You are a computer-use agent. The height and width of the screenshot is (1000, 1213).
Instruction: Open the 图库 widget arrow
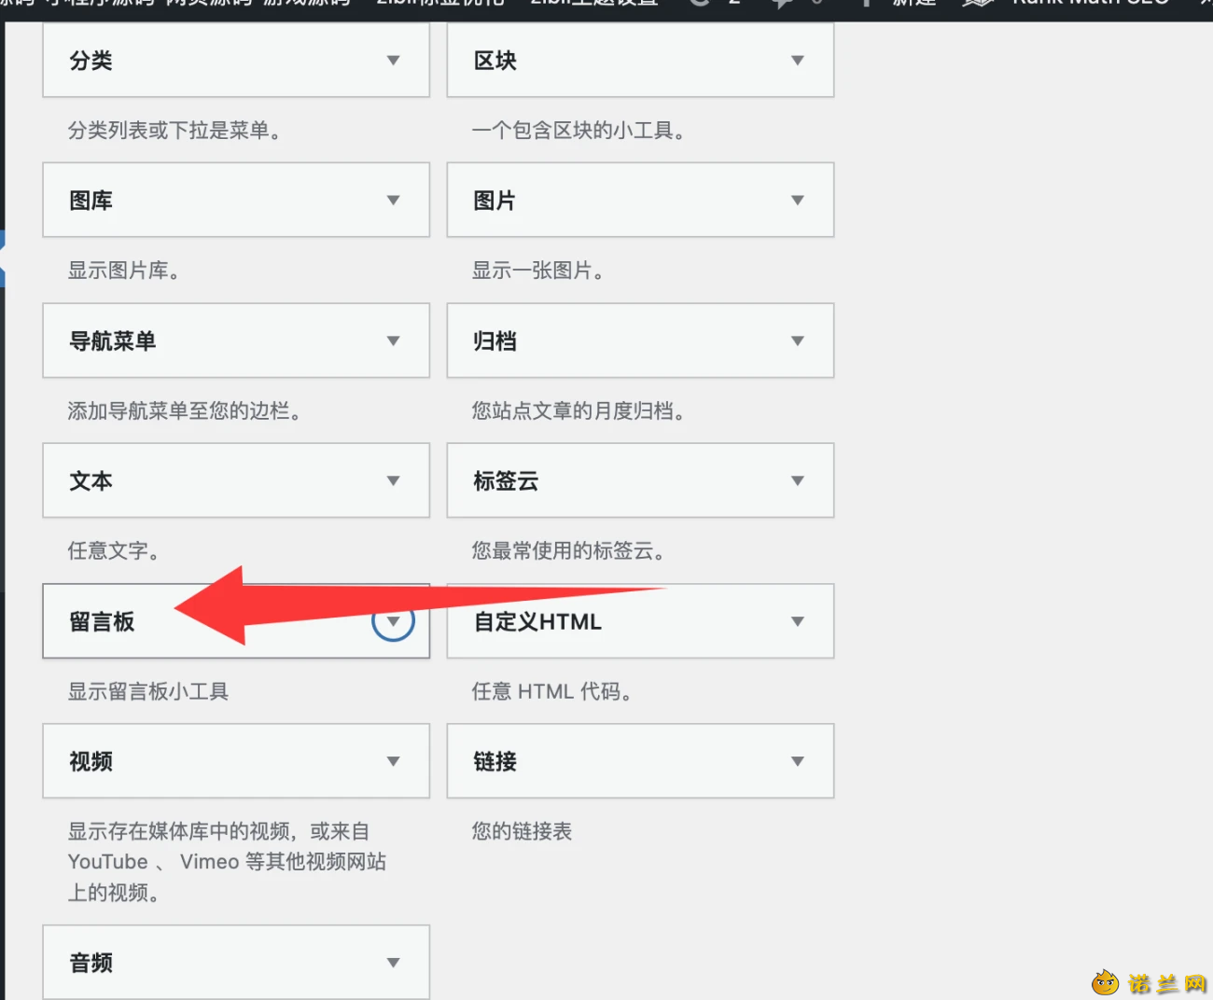click(394, 201)
